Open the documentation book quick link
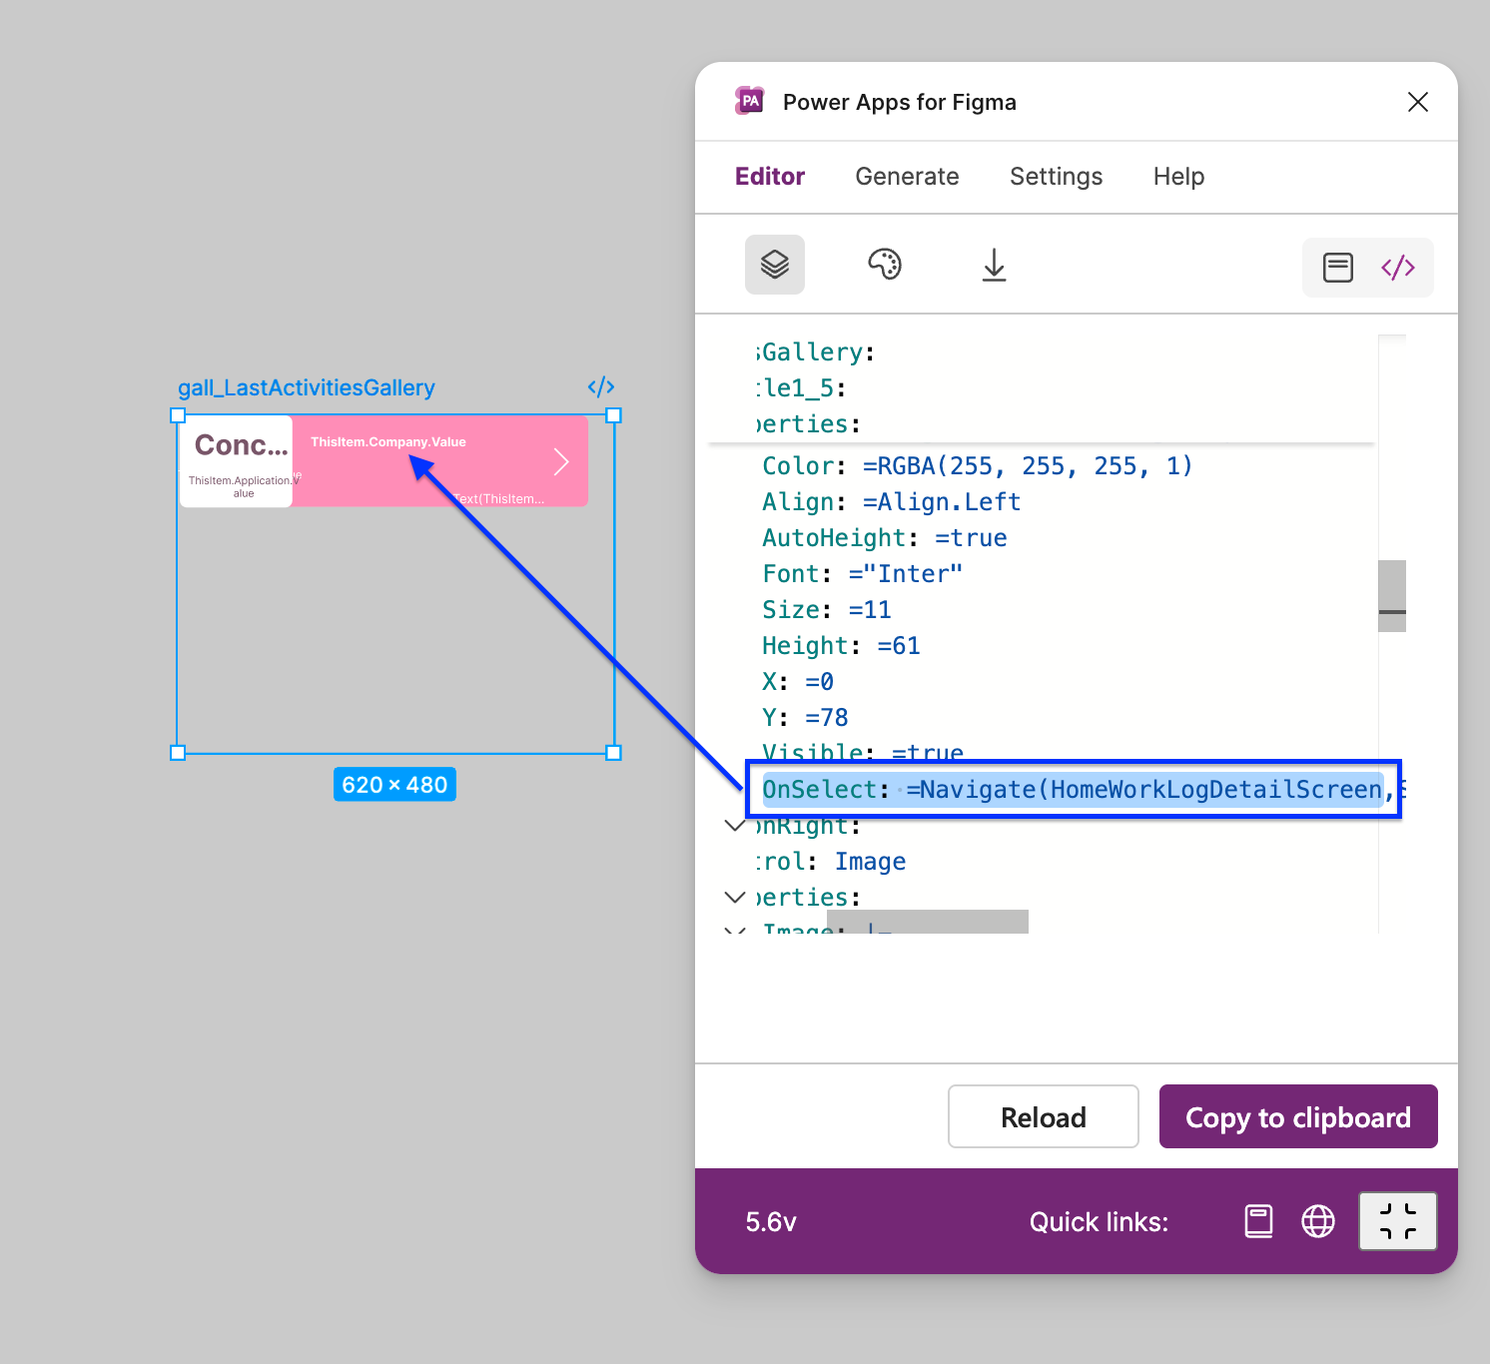Image resolution: width=1490 pixels, height=1364 pixels. pyautogui.click(x=1259, y=1221)
